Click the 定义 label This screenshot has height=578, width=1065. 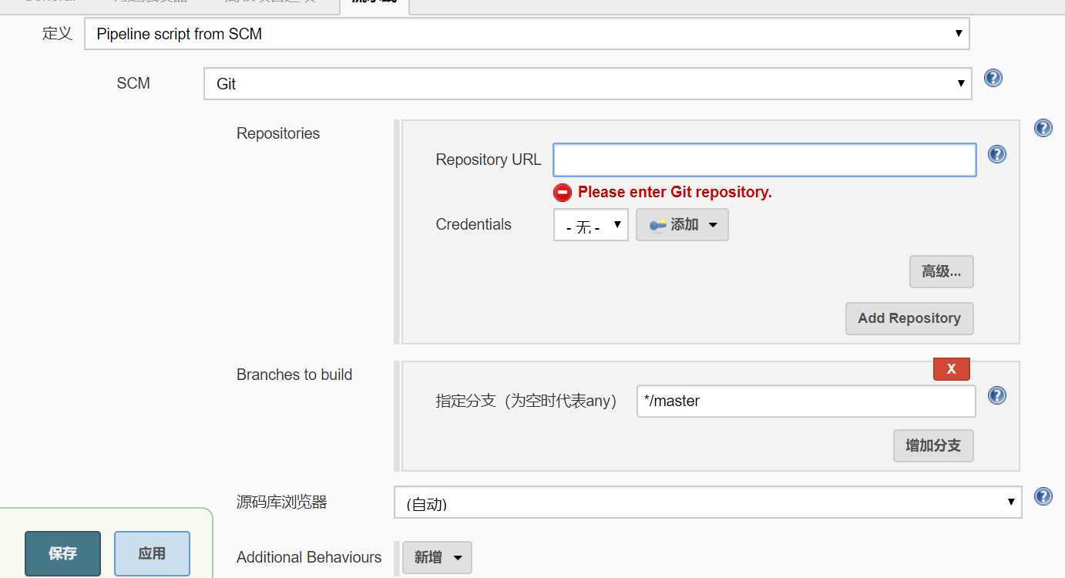click(x=57, y=33)
